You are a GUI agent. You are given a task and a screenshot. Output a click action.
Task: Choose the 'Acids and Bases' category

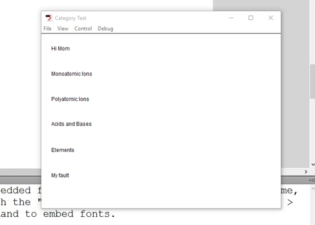pos(71,124)
